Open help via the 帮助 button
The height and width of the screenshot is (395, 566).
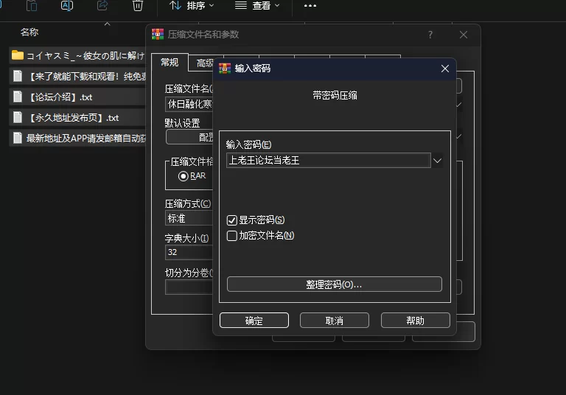click(415, 321)
